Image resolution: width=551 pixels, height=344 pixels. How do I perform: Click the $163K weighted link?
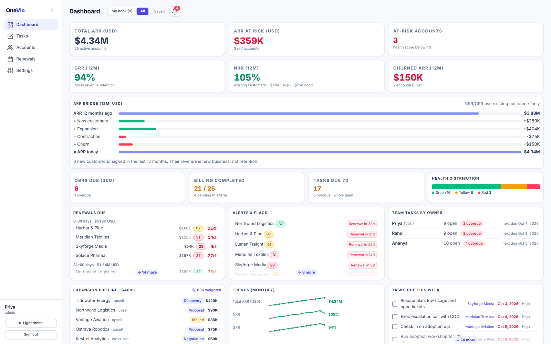point(207,290)
